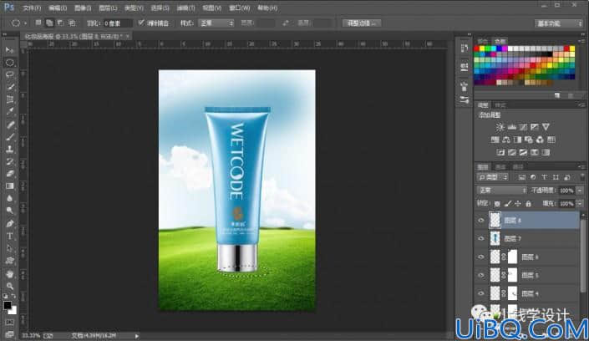Swap foreground and background colors
Screen dimensions: 589x341
pyautogui.click(x=14, y=296)
